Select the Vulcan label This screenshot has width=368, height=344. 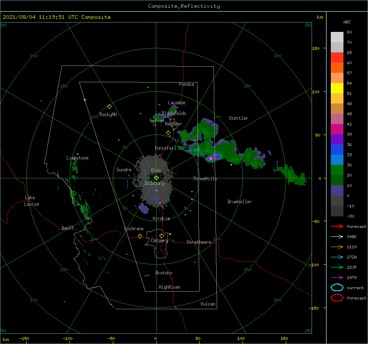click(x=208, y=304)
